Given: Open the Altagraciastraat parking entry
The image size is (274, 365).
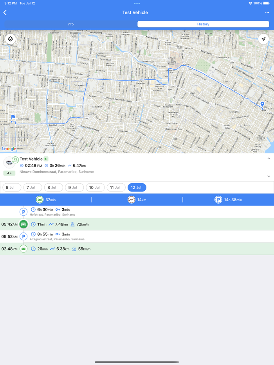Looking at the screenshot, I should point(137,236).
